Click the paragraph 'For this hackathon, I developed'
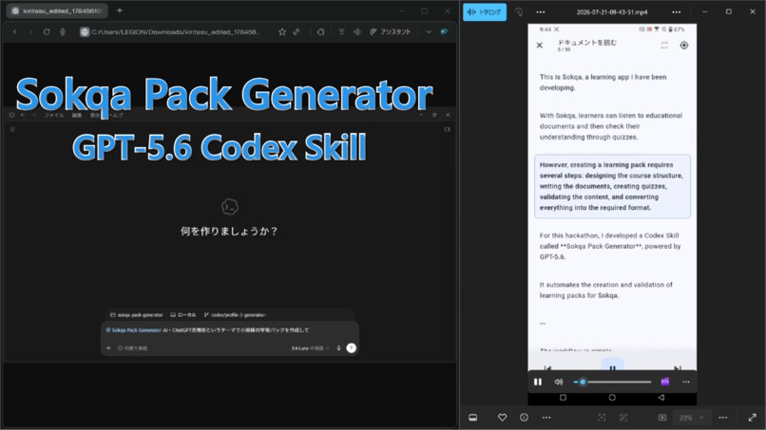Screen dimensions: 766x430 tap(610, 246)
